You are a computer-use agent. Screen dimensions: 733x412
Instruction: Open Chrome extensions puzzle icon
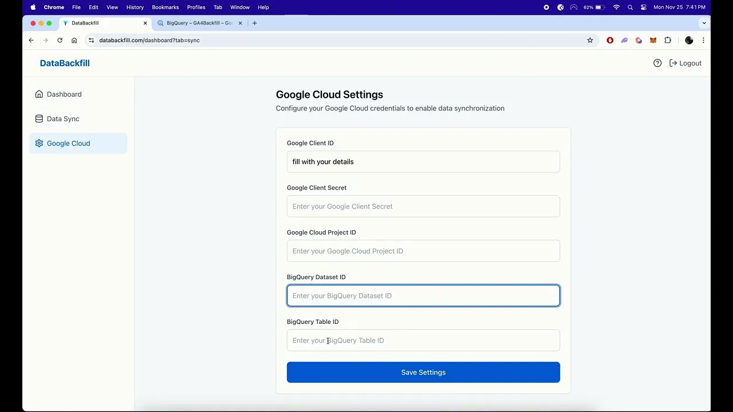point(668,40)
